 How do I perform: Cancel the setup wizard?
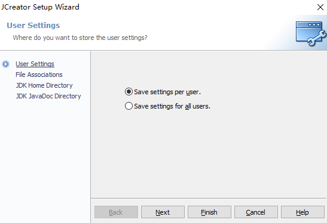click(256, 212)
